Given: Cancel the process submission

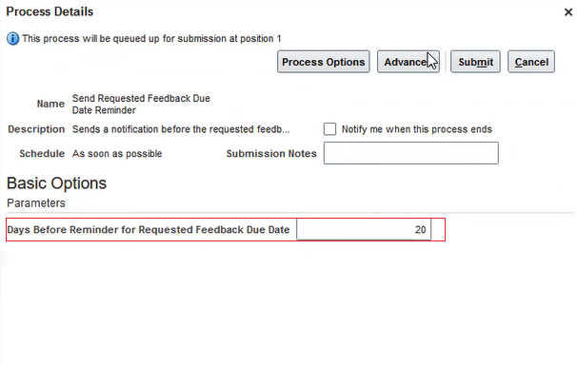Looking at the screenshot, I should (531, 62).
